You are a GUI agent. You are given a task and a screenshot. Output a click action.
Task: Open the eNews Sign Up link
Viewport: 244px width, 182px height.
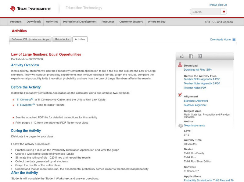[x=218, y=5]
